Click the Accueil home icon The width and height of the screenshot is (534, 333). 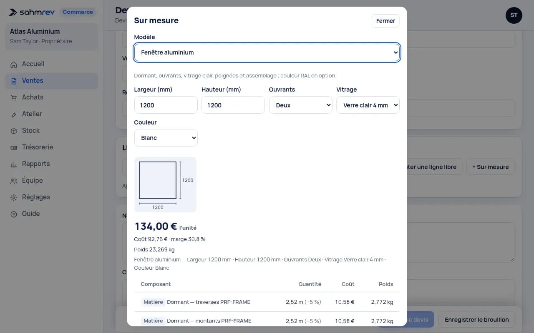point(14,64)
